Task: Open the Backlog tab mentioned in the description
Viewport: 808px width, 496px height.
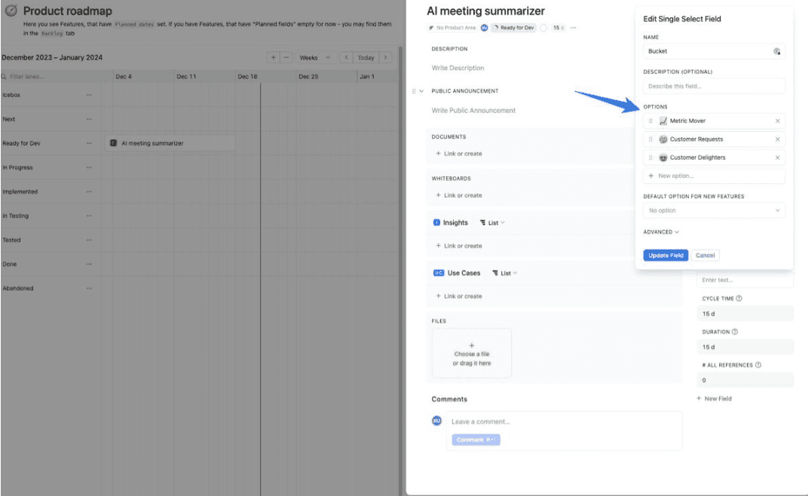Action: 51,32
